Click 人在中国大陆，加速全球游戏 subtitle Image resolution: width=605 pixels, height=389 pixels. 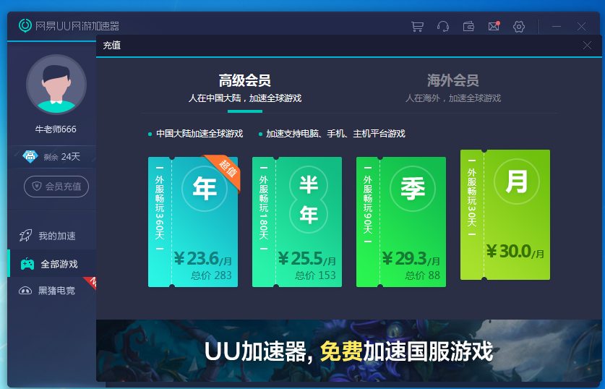(244, 98)
